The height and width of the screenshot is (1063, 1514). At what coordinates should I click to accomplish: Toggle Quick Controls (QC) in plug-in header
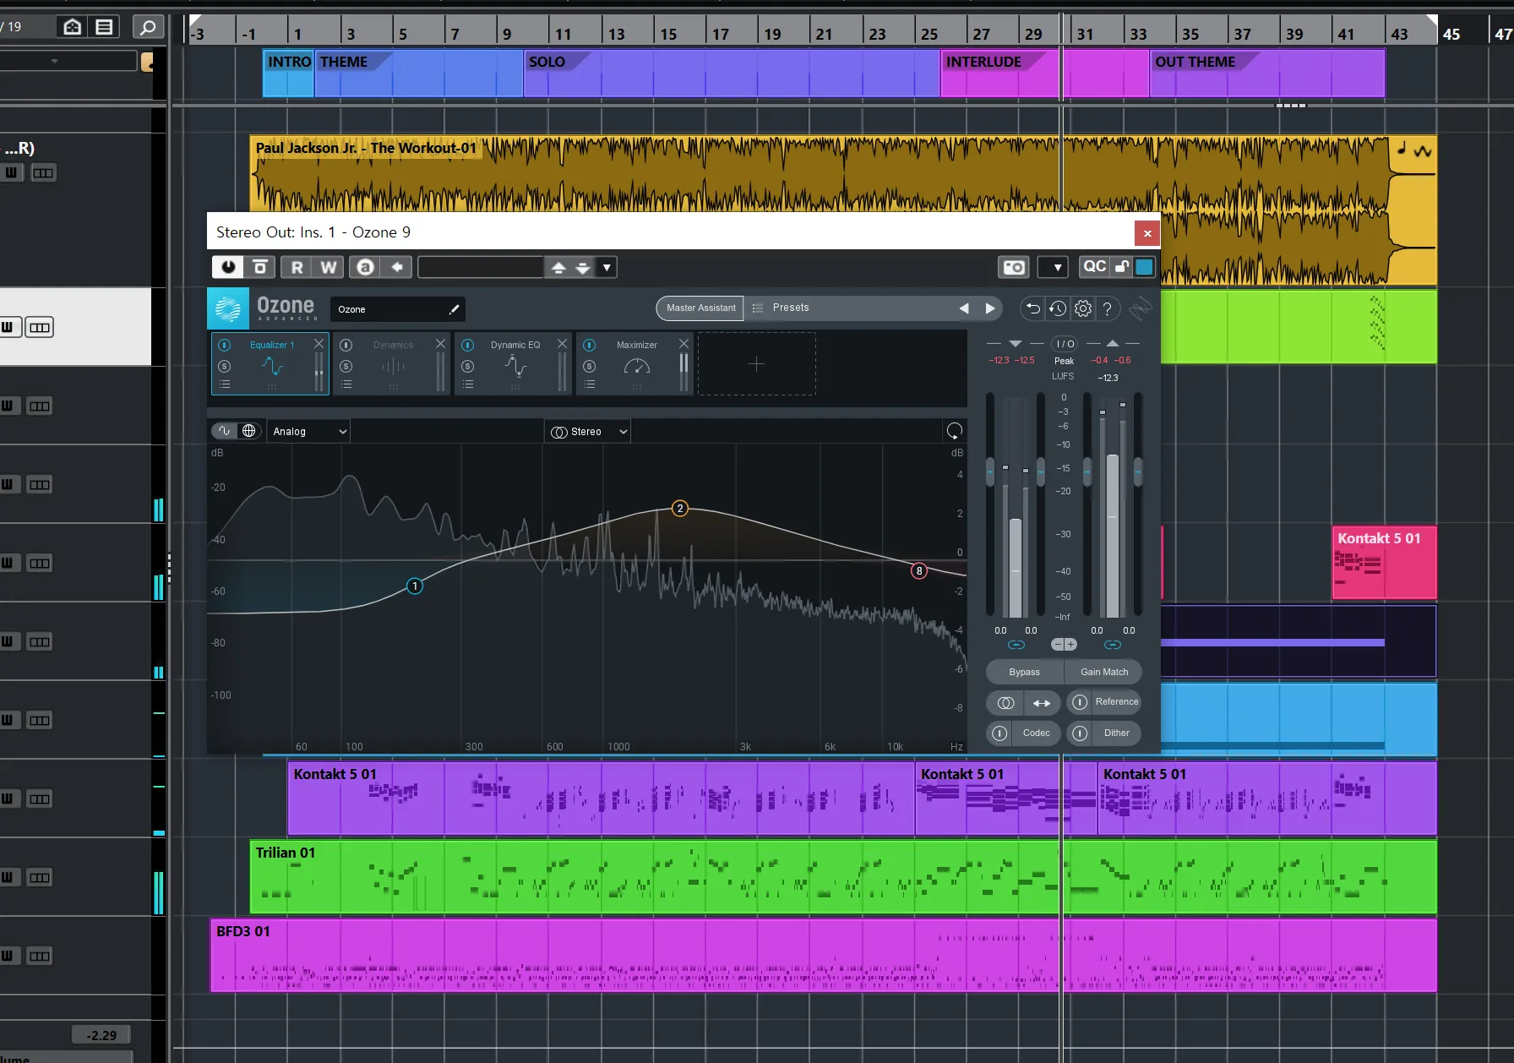pyautogui.click(x=1094, y=267)
